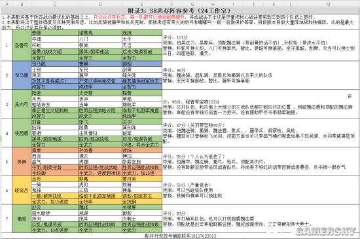Select the cell 横扫
Image resolution: width=360 pixels, height=239 pixels.
point(142,156)
